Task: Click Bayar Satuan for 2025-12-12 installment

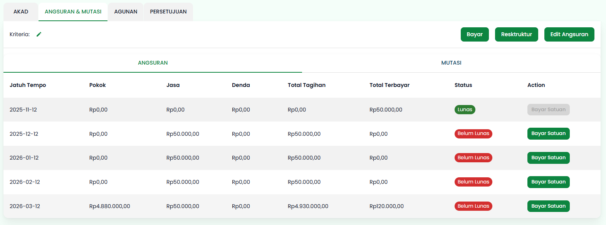Action: point(548,133)
